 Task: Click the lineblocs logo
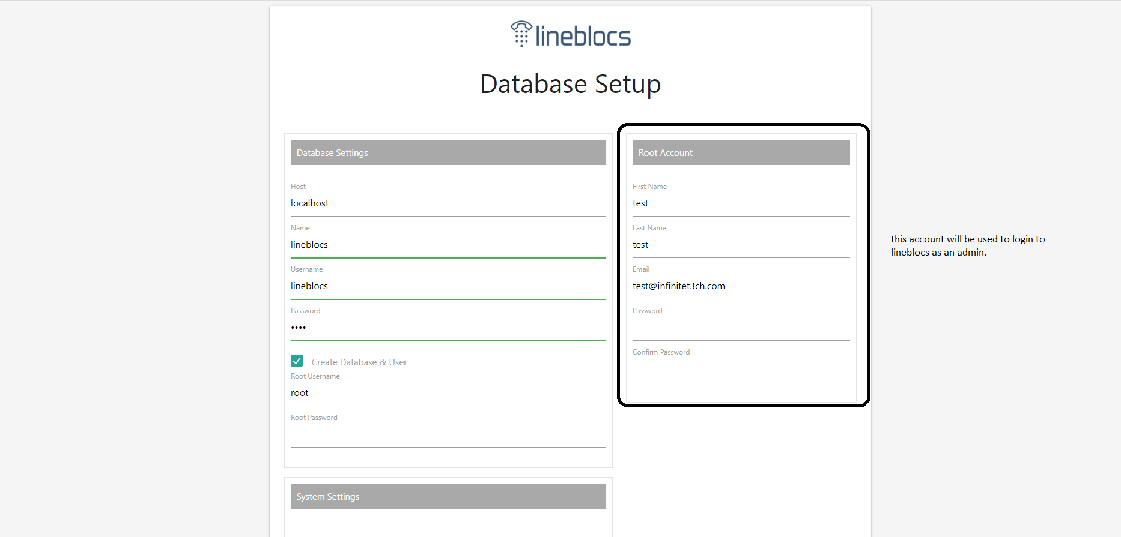point(570,34)
